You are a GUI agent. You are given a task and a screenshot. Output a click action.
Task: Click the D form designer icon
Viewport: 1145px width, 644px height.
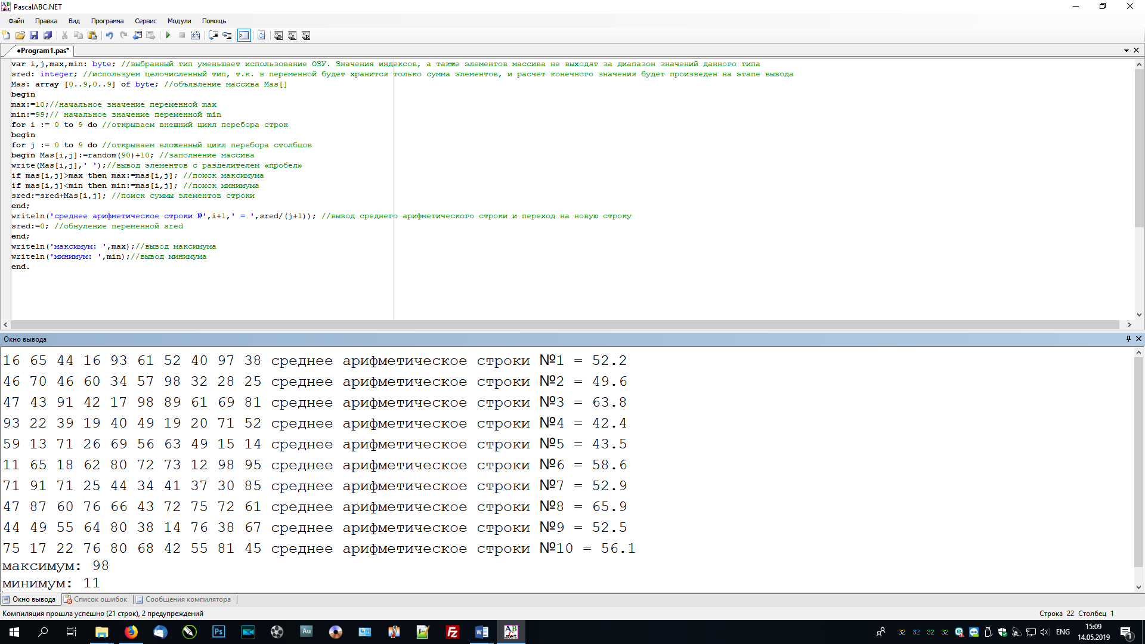(278, 36)
